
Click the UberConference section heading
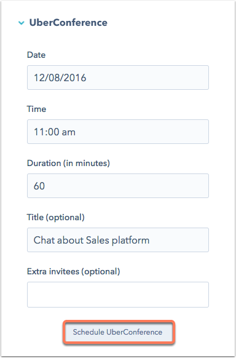[x=68, y=23]
